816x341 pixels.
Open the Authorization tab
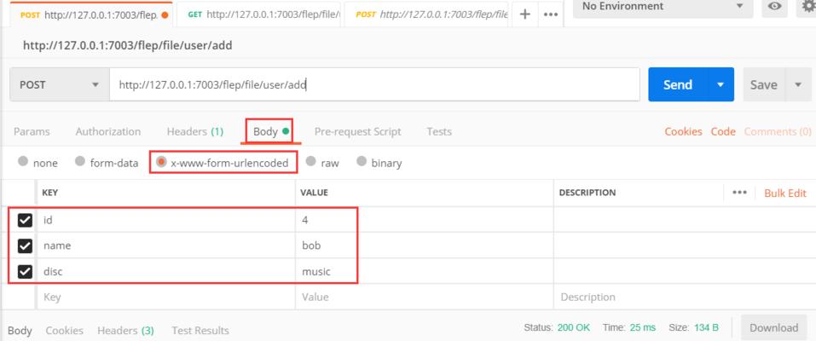(107, 132)
